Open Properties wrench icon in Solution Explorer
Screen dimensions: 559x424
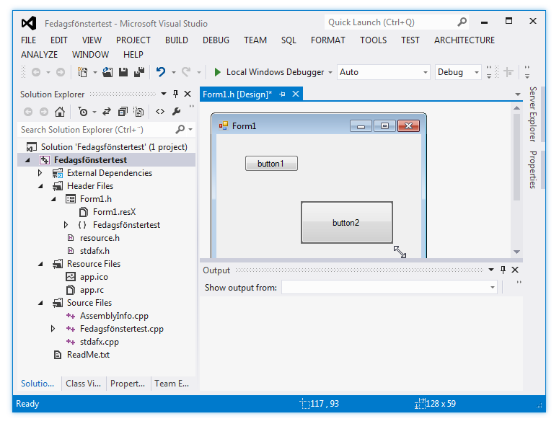[x=176, y=112]
